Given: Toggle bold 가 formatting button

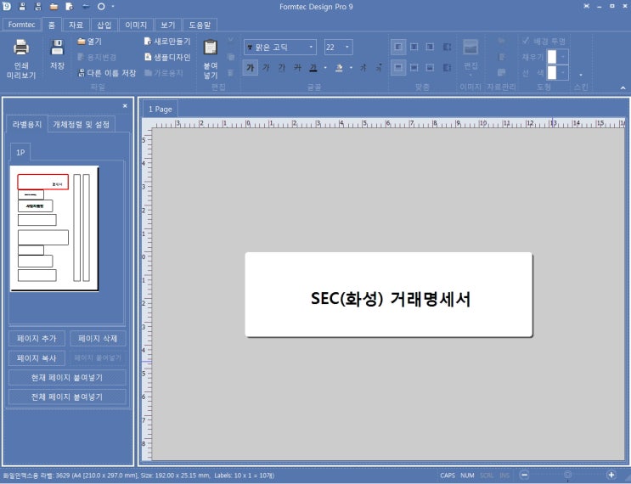Looking at the screenshot, I should pos(251,68).
